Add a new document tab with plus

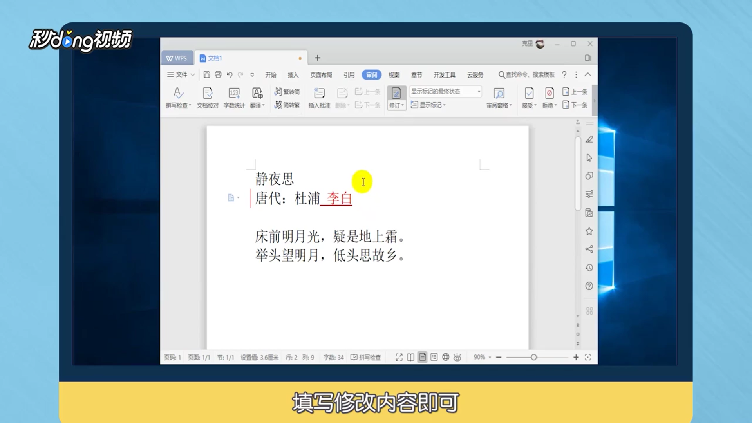tap(318, 58)
